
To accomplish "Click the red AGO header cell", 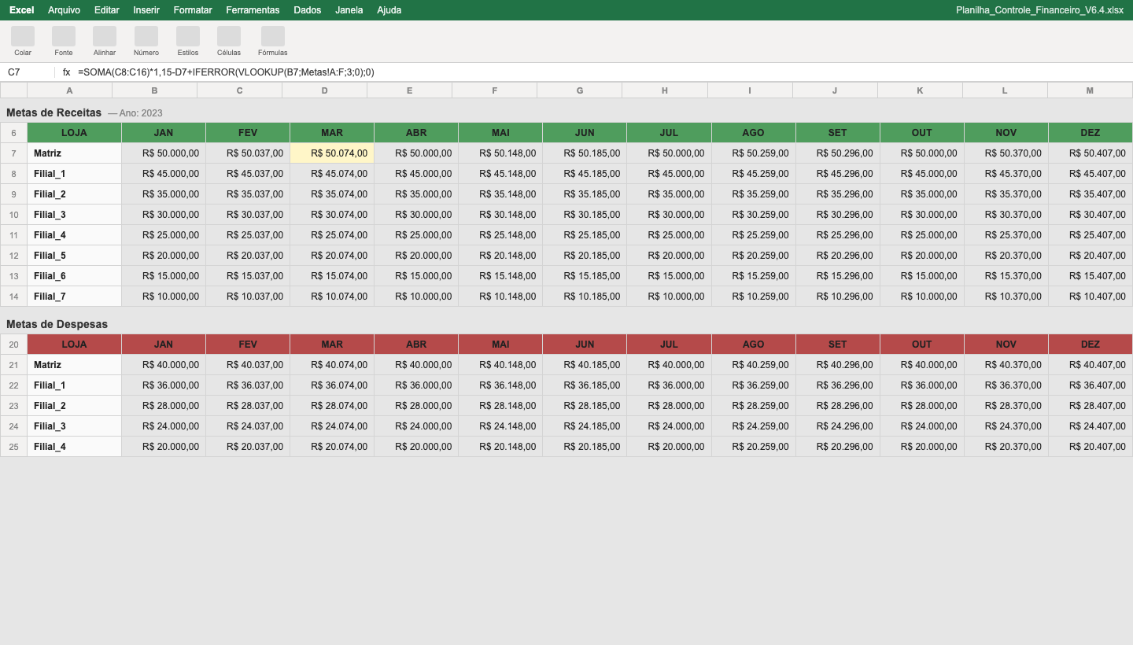I will (x=753, y=345).
